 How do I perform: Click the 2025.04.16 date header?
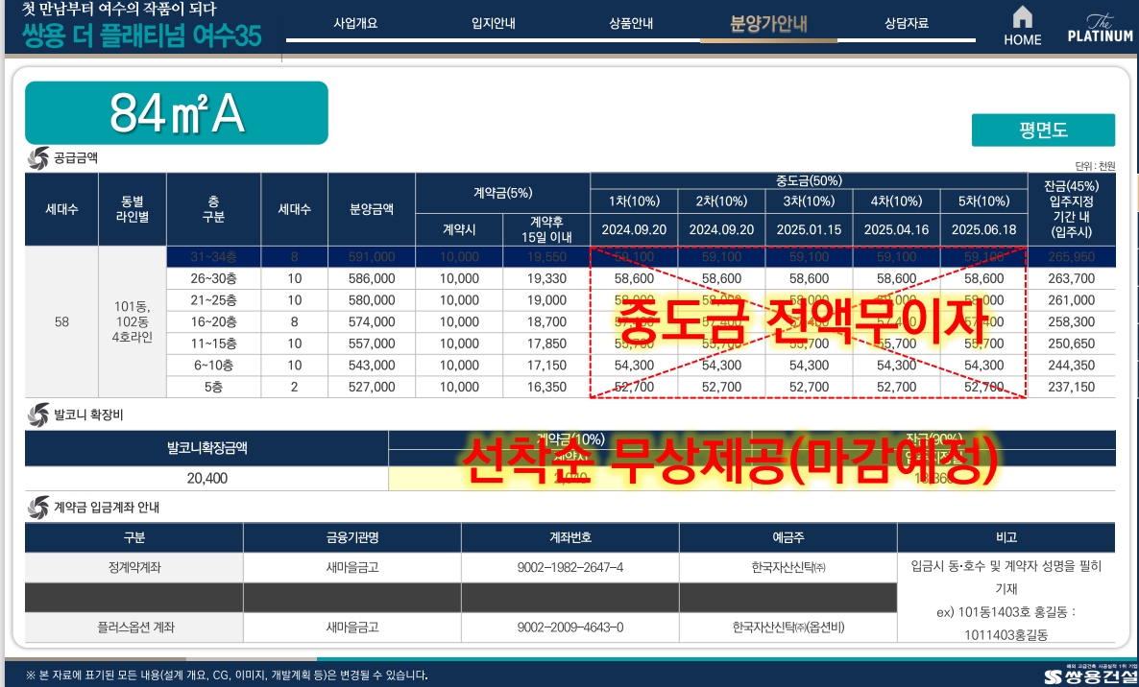coord(896,230)
